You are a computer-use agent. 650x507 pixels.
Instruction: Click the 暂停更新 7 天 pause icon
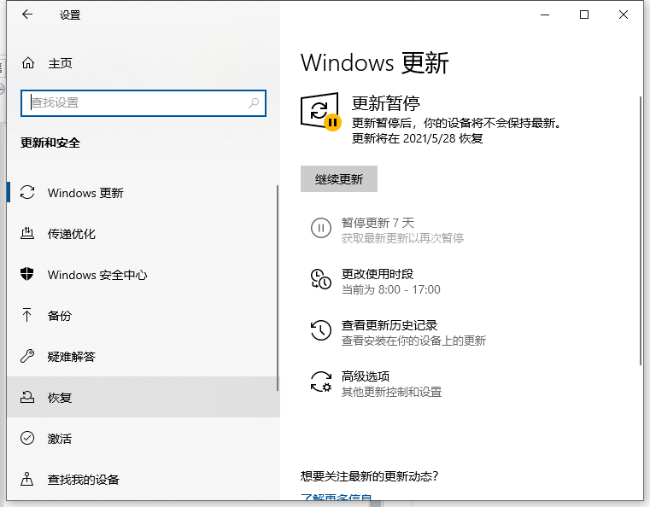coord(320,228)
